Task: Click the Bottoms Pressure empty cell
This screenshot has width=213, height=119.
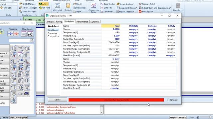Action: pos(148,36)
